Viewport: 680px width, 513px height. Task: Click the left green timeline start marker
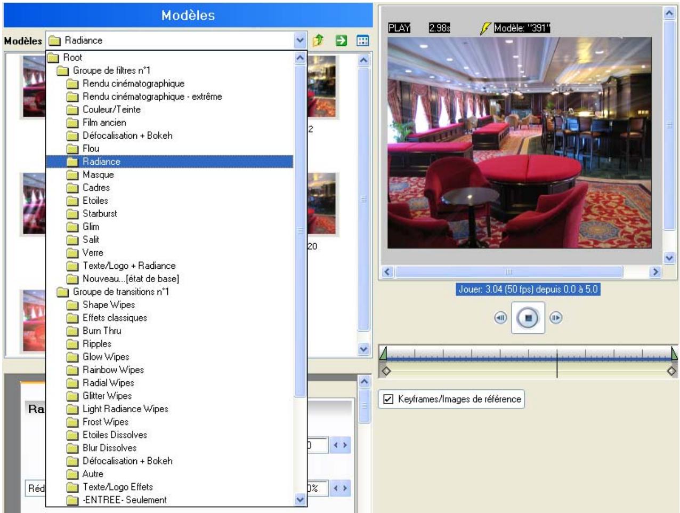point(383,353)
